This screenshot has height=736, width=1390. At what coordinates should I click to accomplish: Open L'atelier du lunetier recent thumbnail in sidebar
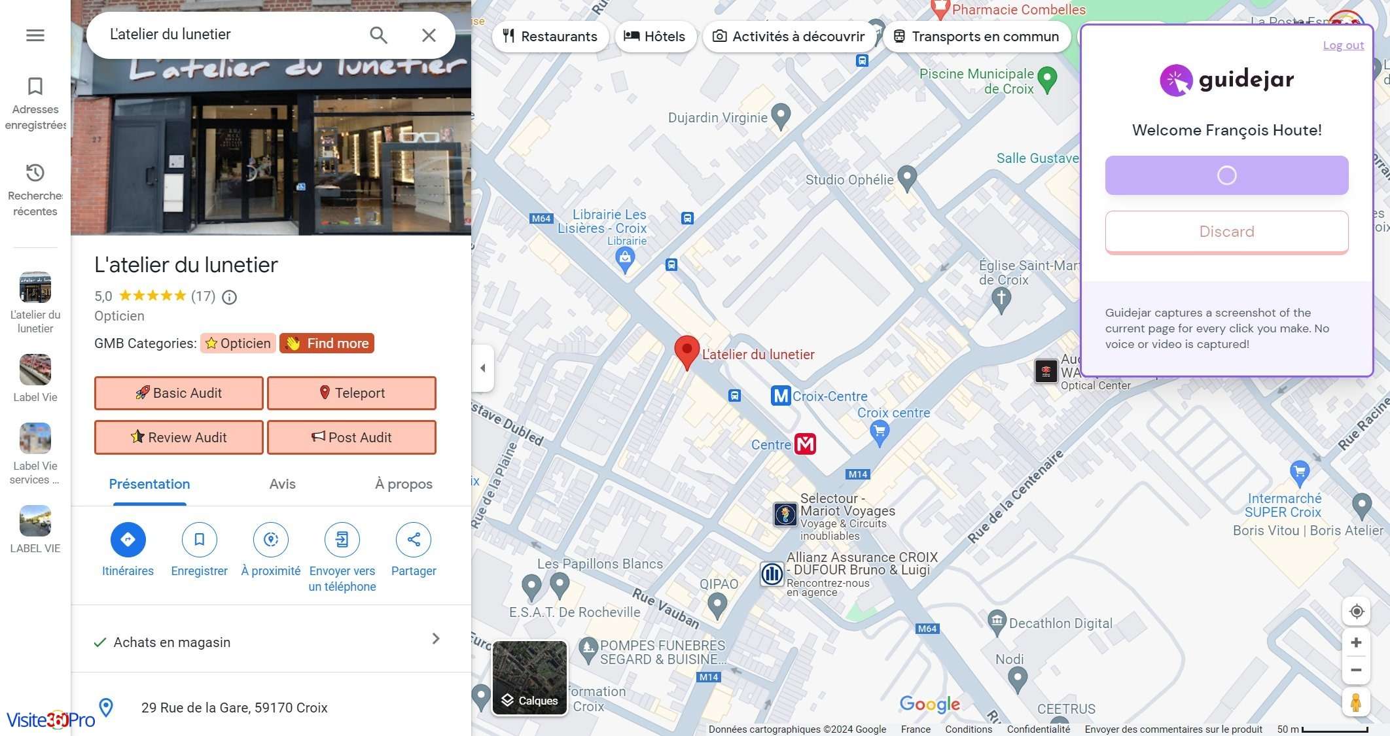35,287
